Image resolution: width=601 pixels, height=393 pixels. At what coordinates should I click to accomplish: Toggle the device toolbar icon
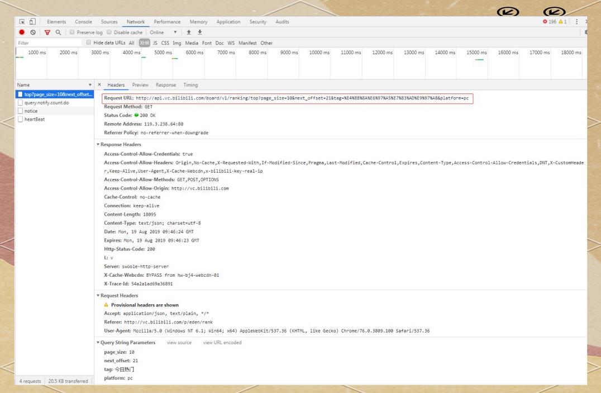[x=32, y=22]
